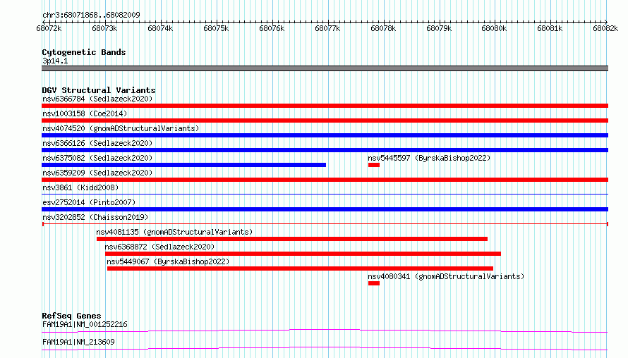The image size is (628, 358).
Task: Click the blue bar for nsv6366126
Action: pos(325,150)
